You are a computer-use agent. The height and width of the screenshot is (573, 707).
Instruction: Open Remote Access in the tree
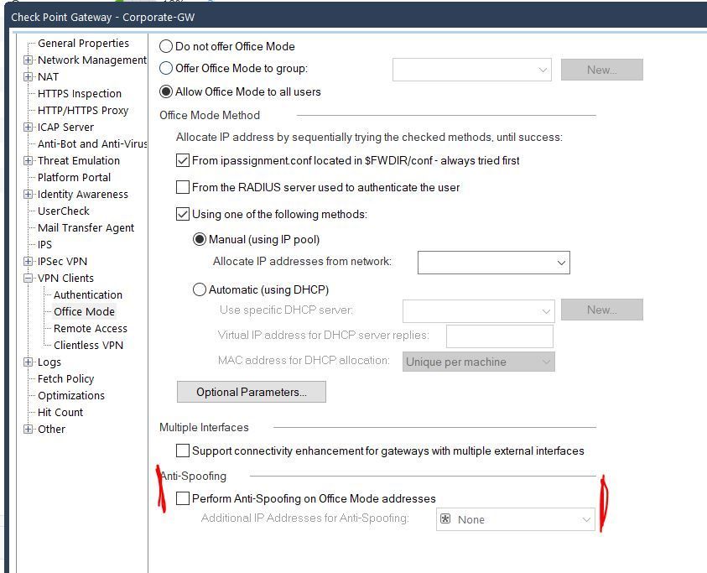coord(91,329)
